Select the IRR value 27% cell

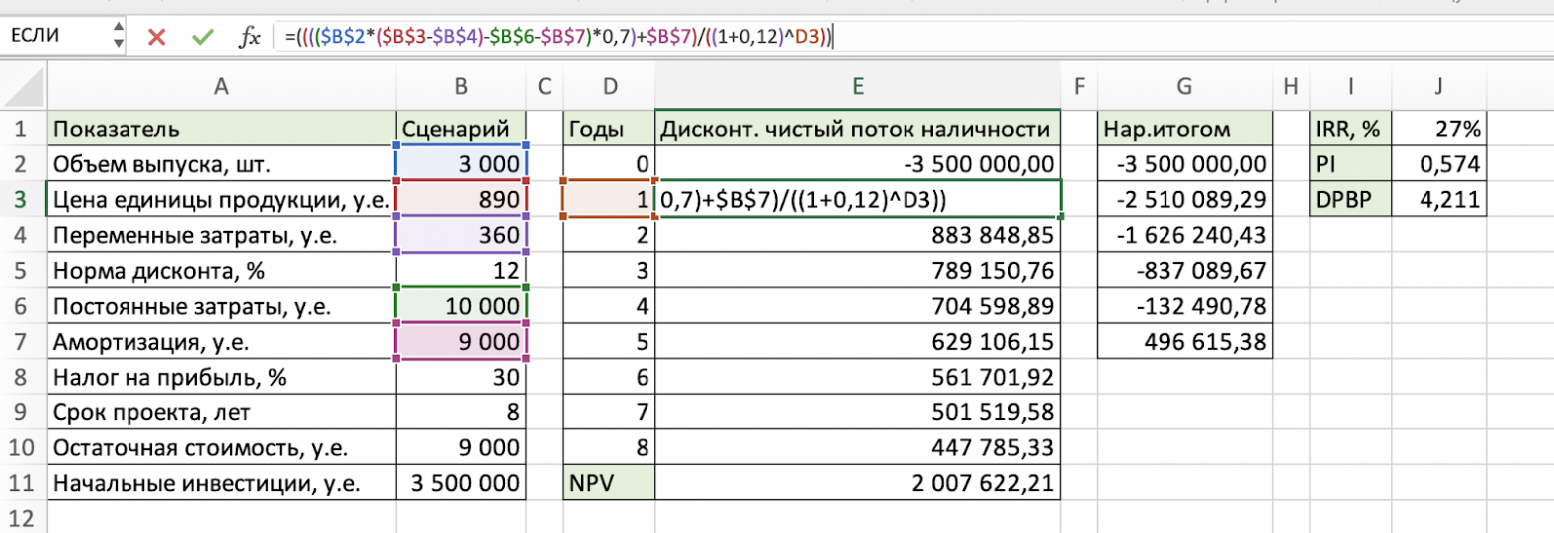pos(1439,129)
